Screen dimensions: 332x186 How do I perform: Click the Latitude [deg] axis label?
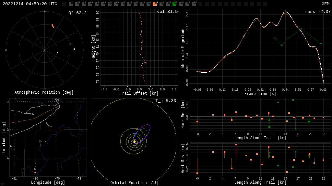coord(4,138)
